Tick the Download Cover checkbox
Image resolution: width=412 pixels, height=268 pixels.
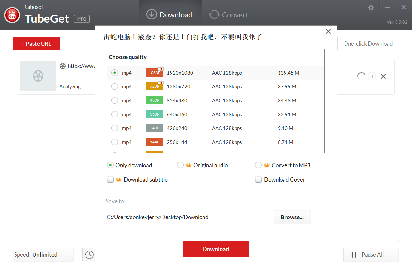[258, 180]
